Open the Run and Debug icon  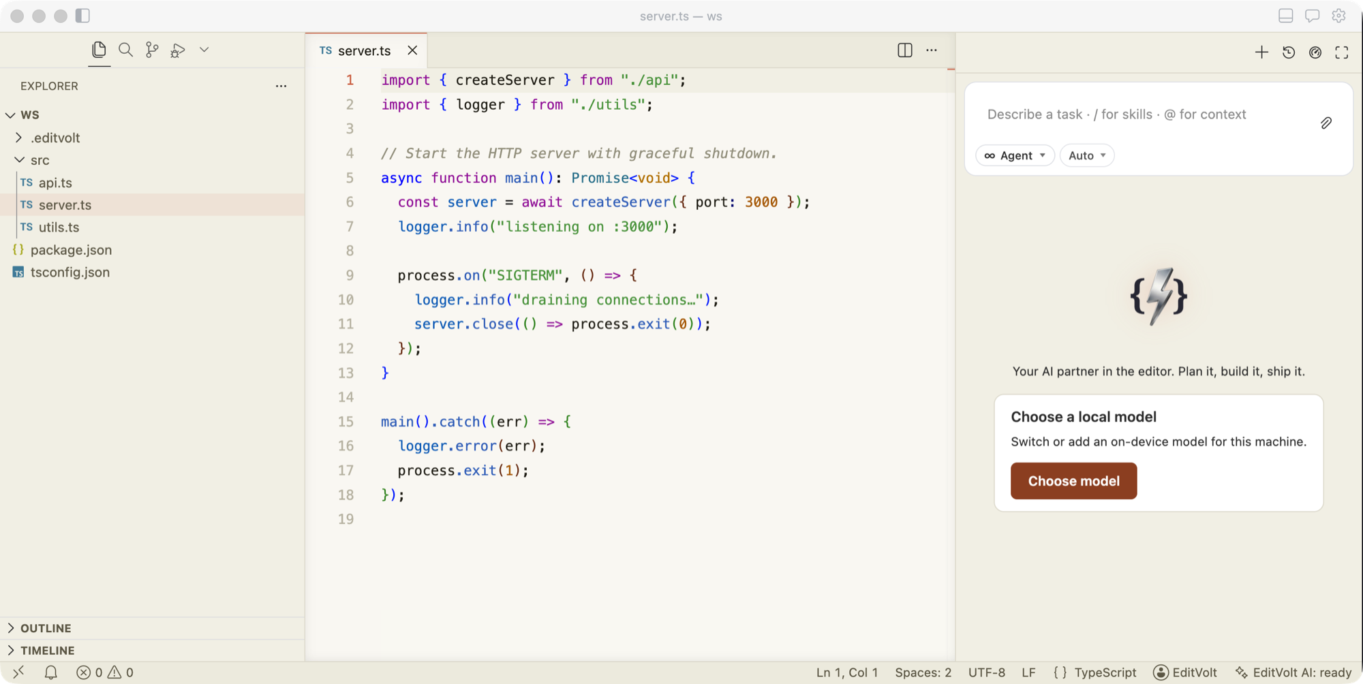coord(178,50)
